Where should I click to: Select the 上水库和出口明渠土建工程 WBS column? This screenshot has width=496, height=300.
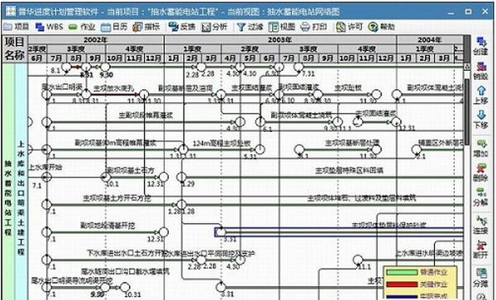click(21, 181)
